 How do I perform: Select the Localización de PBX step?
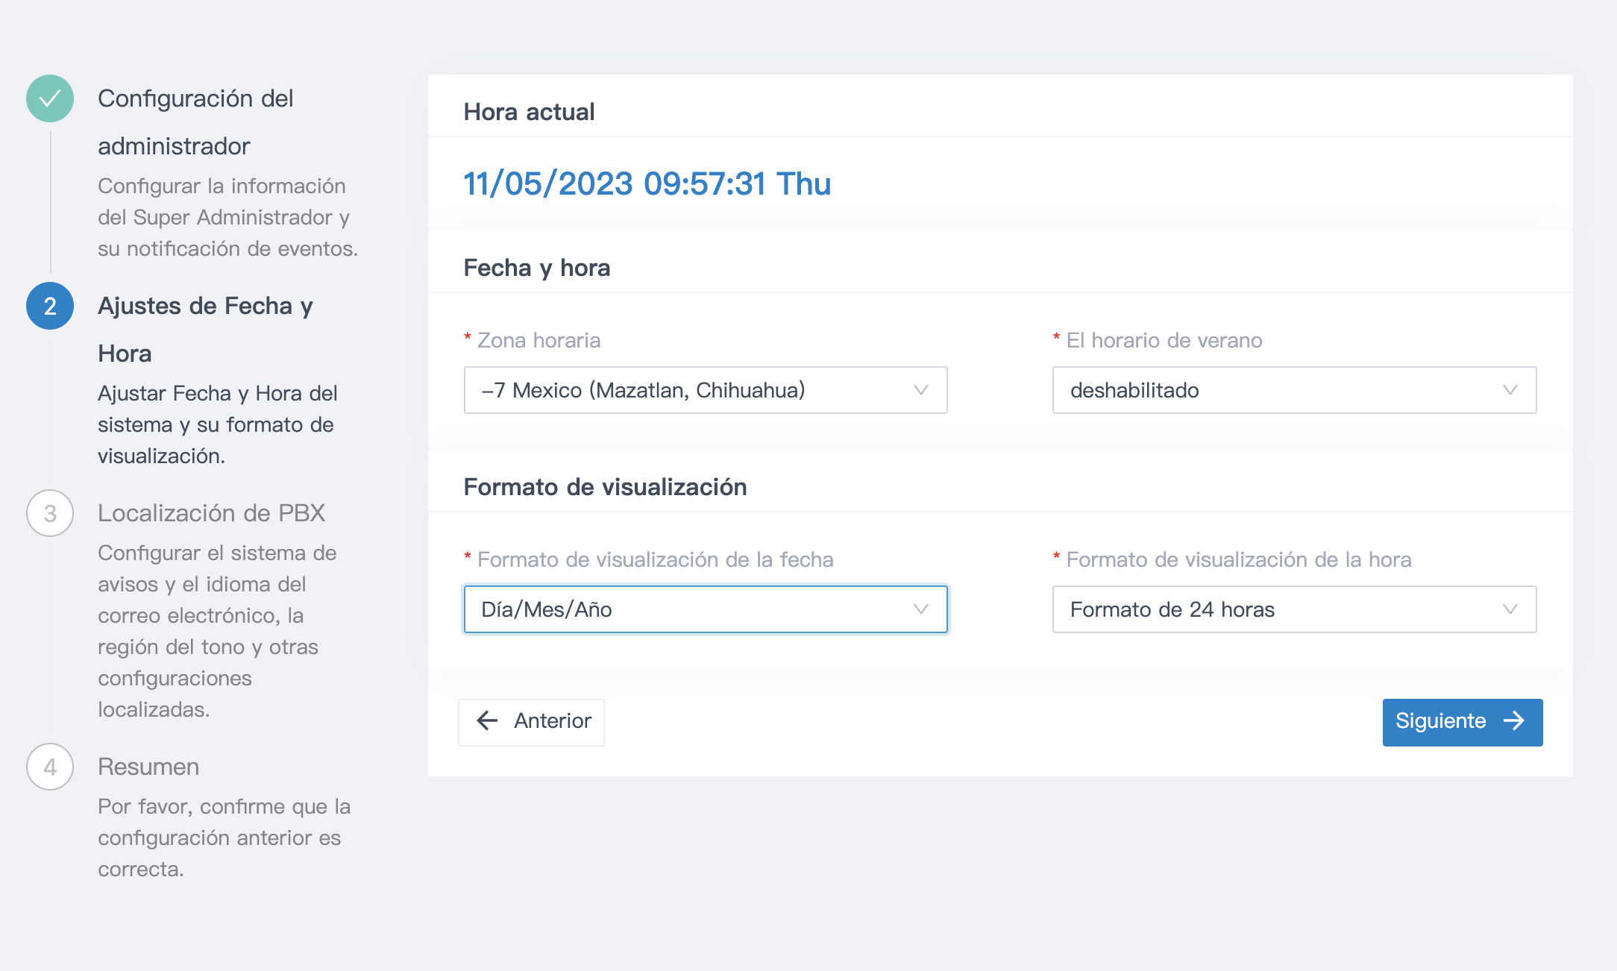point(212,513)
